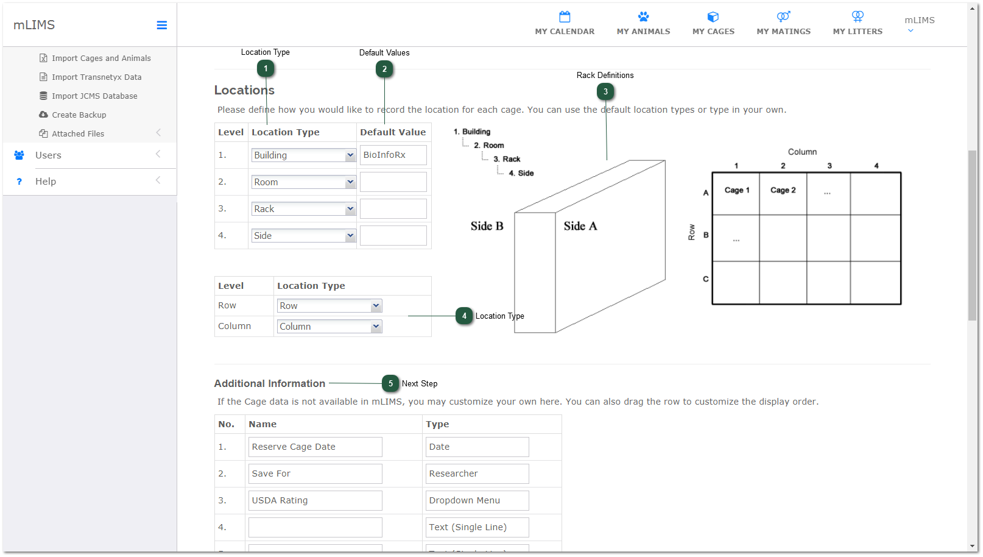Click the vertical scrollbar thumb

[973, 235]
